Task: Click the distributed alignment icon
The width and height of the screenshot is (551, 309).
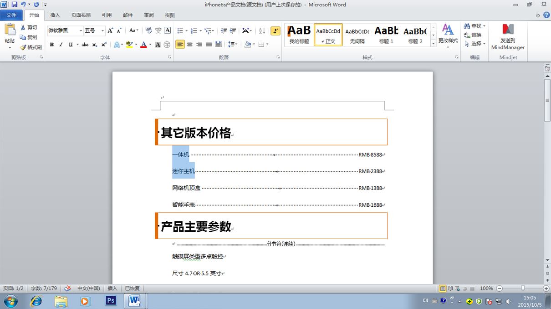Action: 218,45
